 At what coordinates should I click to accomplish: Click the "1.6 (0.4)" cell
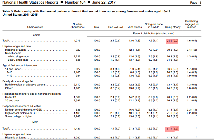192,41
